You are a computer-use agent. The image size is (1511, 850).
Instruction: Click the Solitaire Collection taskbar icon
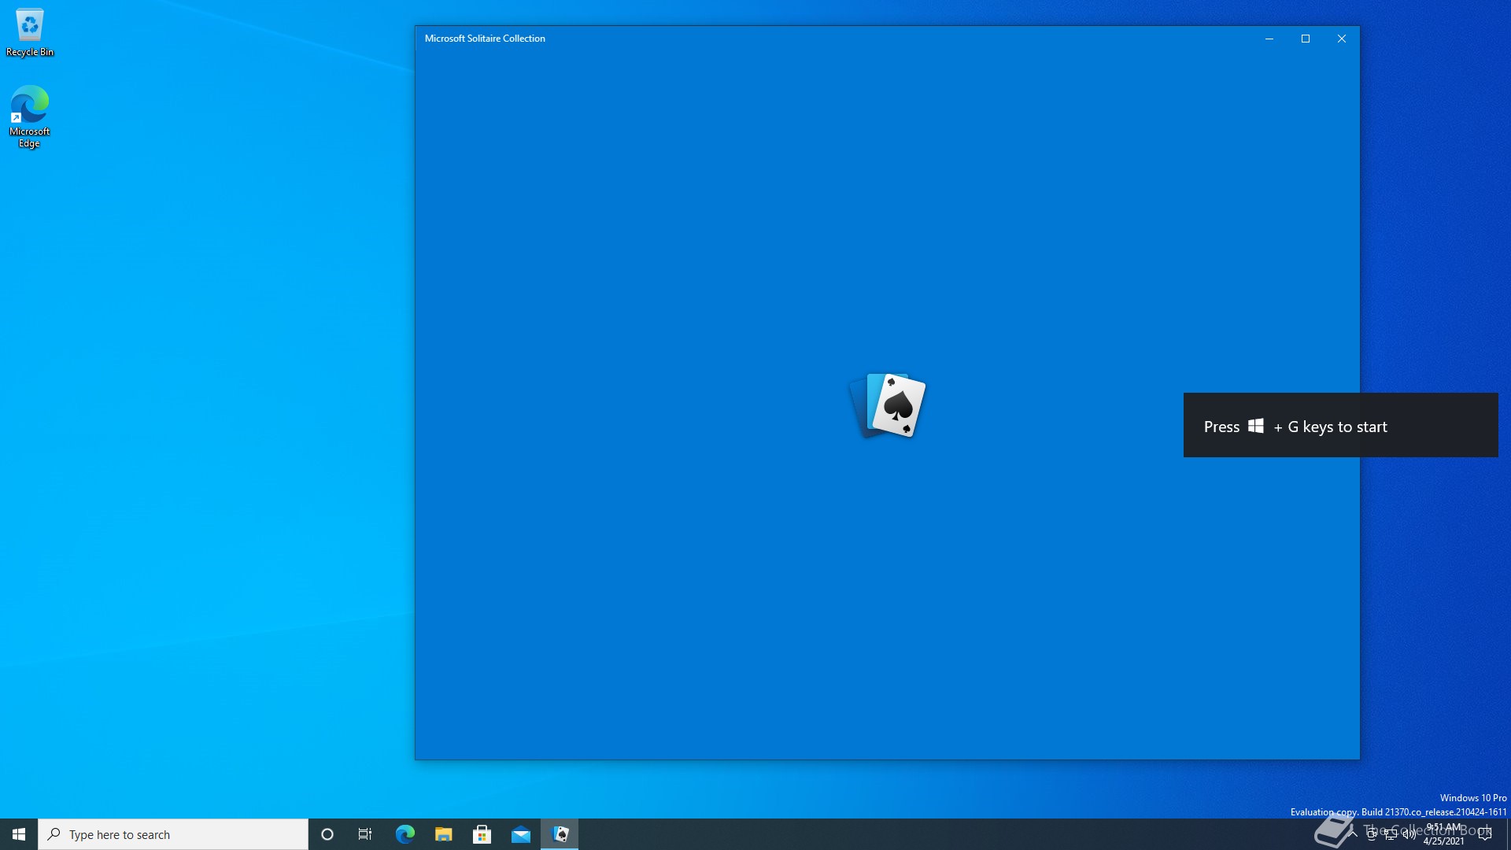tap(560, 834)
